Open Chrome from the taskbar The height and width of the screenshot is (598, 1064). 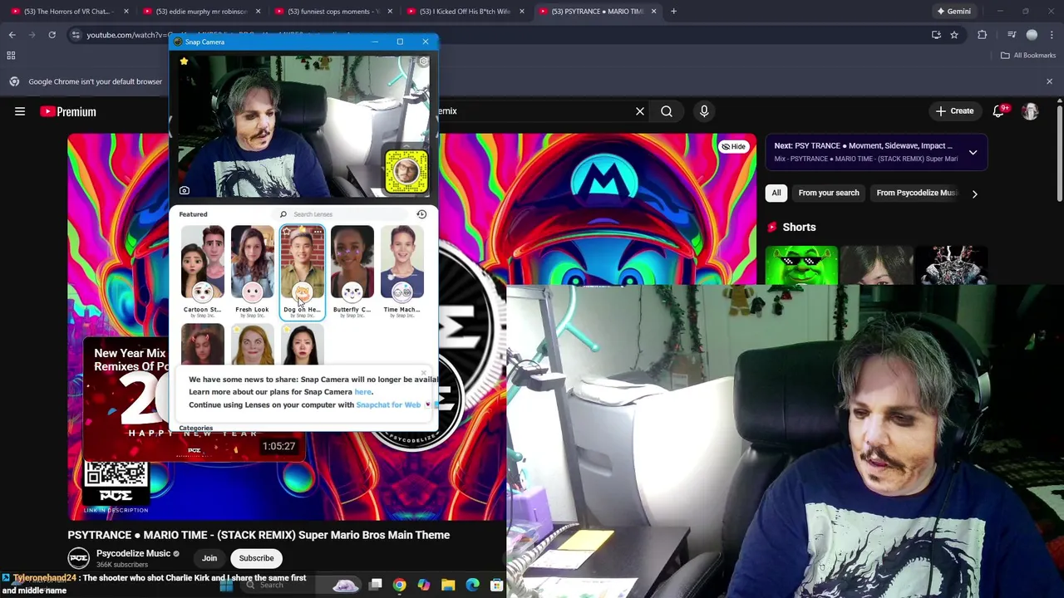click(400, 585)
